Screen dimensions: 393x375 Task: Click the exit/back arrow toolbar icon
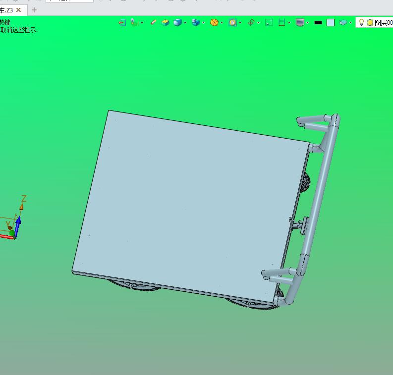coord(122,23)
